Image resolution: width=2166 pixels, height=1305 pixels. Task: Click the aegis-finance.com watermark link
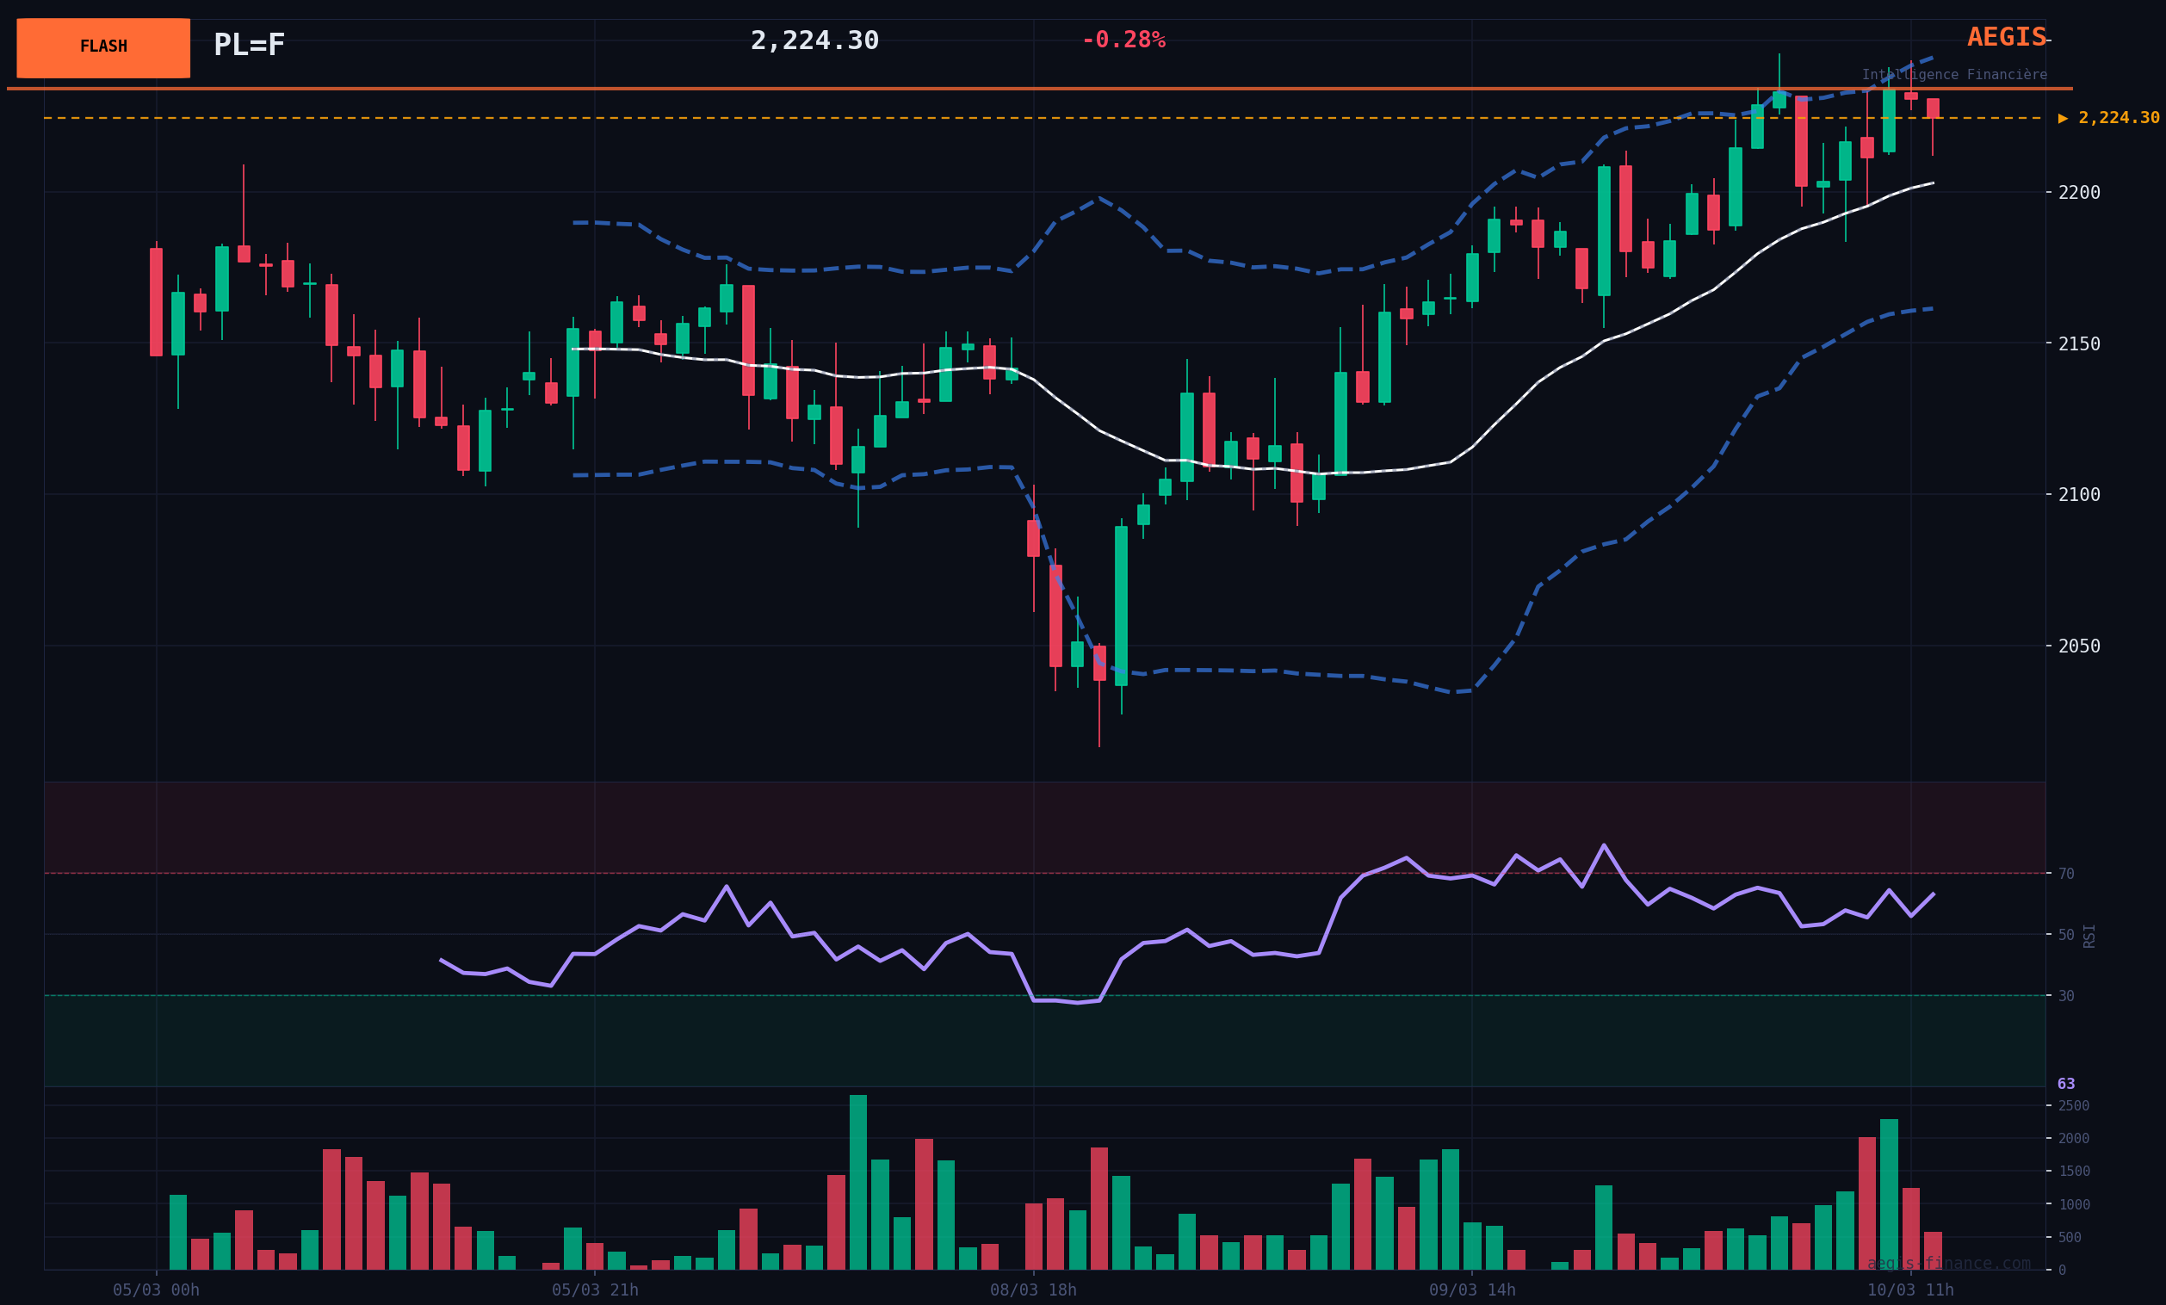(x=1948, y=1264)
